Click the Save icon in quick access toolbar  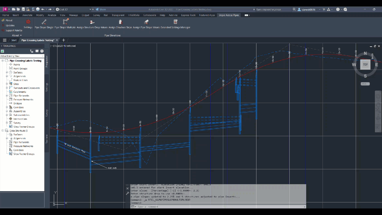point(24,10)
